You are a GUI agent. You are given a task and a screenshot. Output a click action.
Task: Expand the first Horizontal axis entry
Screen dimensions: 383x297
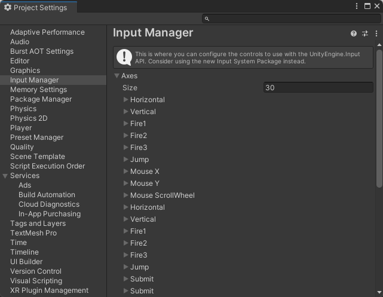tap(126, 99)
